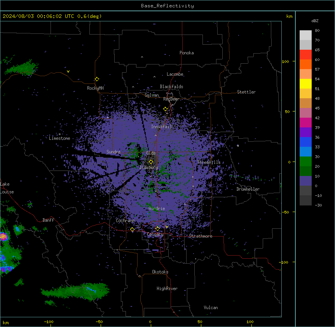Select the Sundre city label
335x327 pixels.
tap(113, 152)
